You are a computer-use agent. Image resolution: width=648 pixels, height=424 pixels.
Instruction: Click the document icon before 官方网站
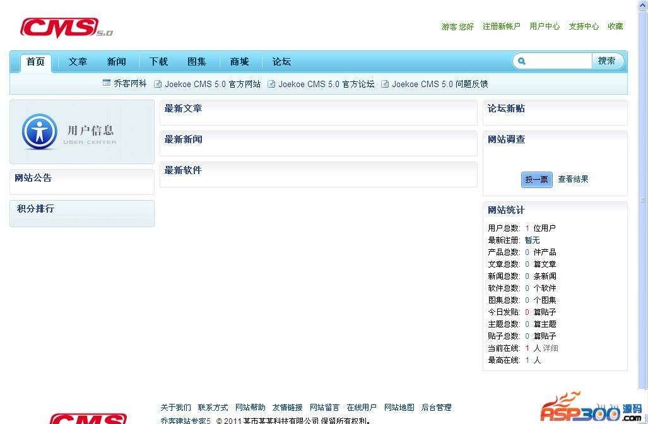pyautogui.click(x=158, y=84)
